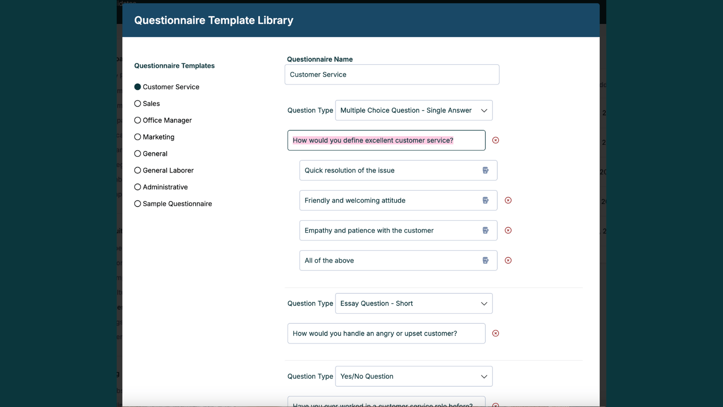Screen dimensions: 723x407
Task: Select the Marketing questionnaire template
Action: [138, 137]
